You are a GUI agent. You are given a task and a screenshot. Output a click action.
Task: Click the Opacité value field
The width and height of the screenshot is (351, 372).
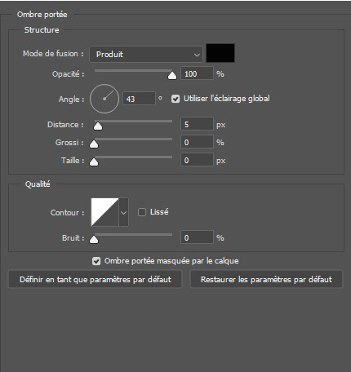[x=197, y=73]
